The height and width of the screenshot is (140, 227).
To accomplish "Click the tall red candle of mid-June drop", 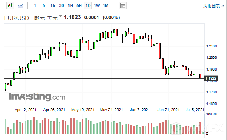I will pos(159,51).
